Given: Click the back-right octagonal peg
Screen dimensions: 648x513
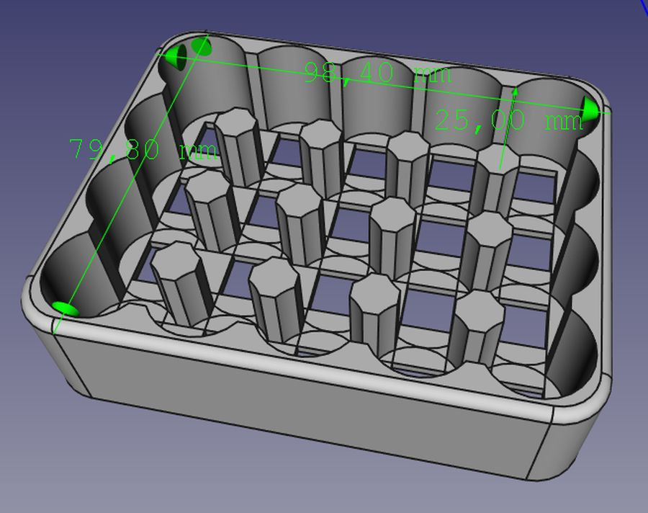Looking at the screenshot, I should pos(497,180).
